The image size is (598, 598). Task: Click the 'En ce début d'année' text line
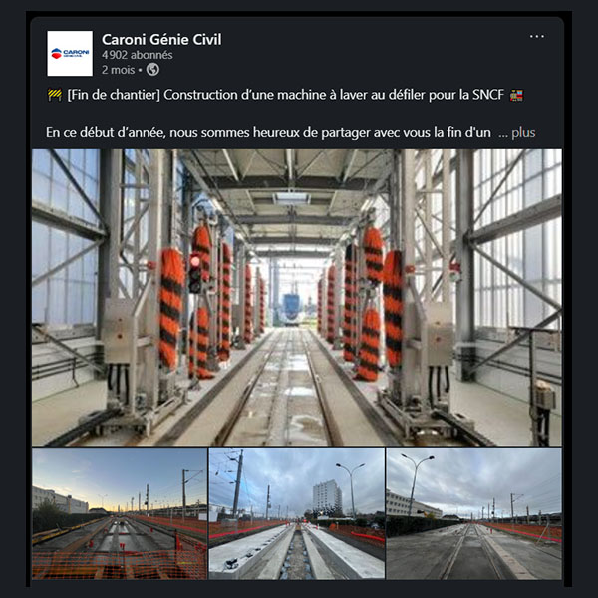point(268,133)
